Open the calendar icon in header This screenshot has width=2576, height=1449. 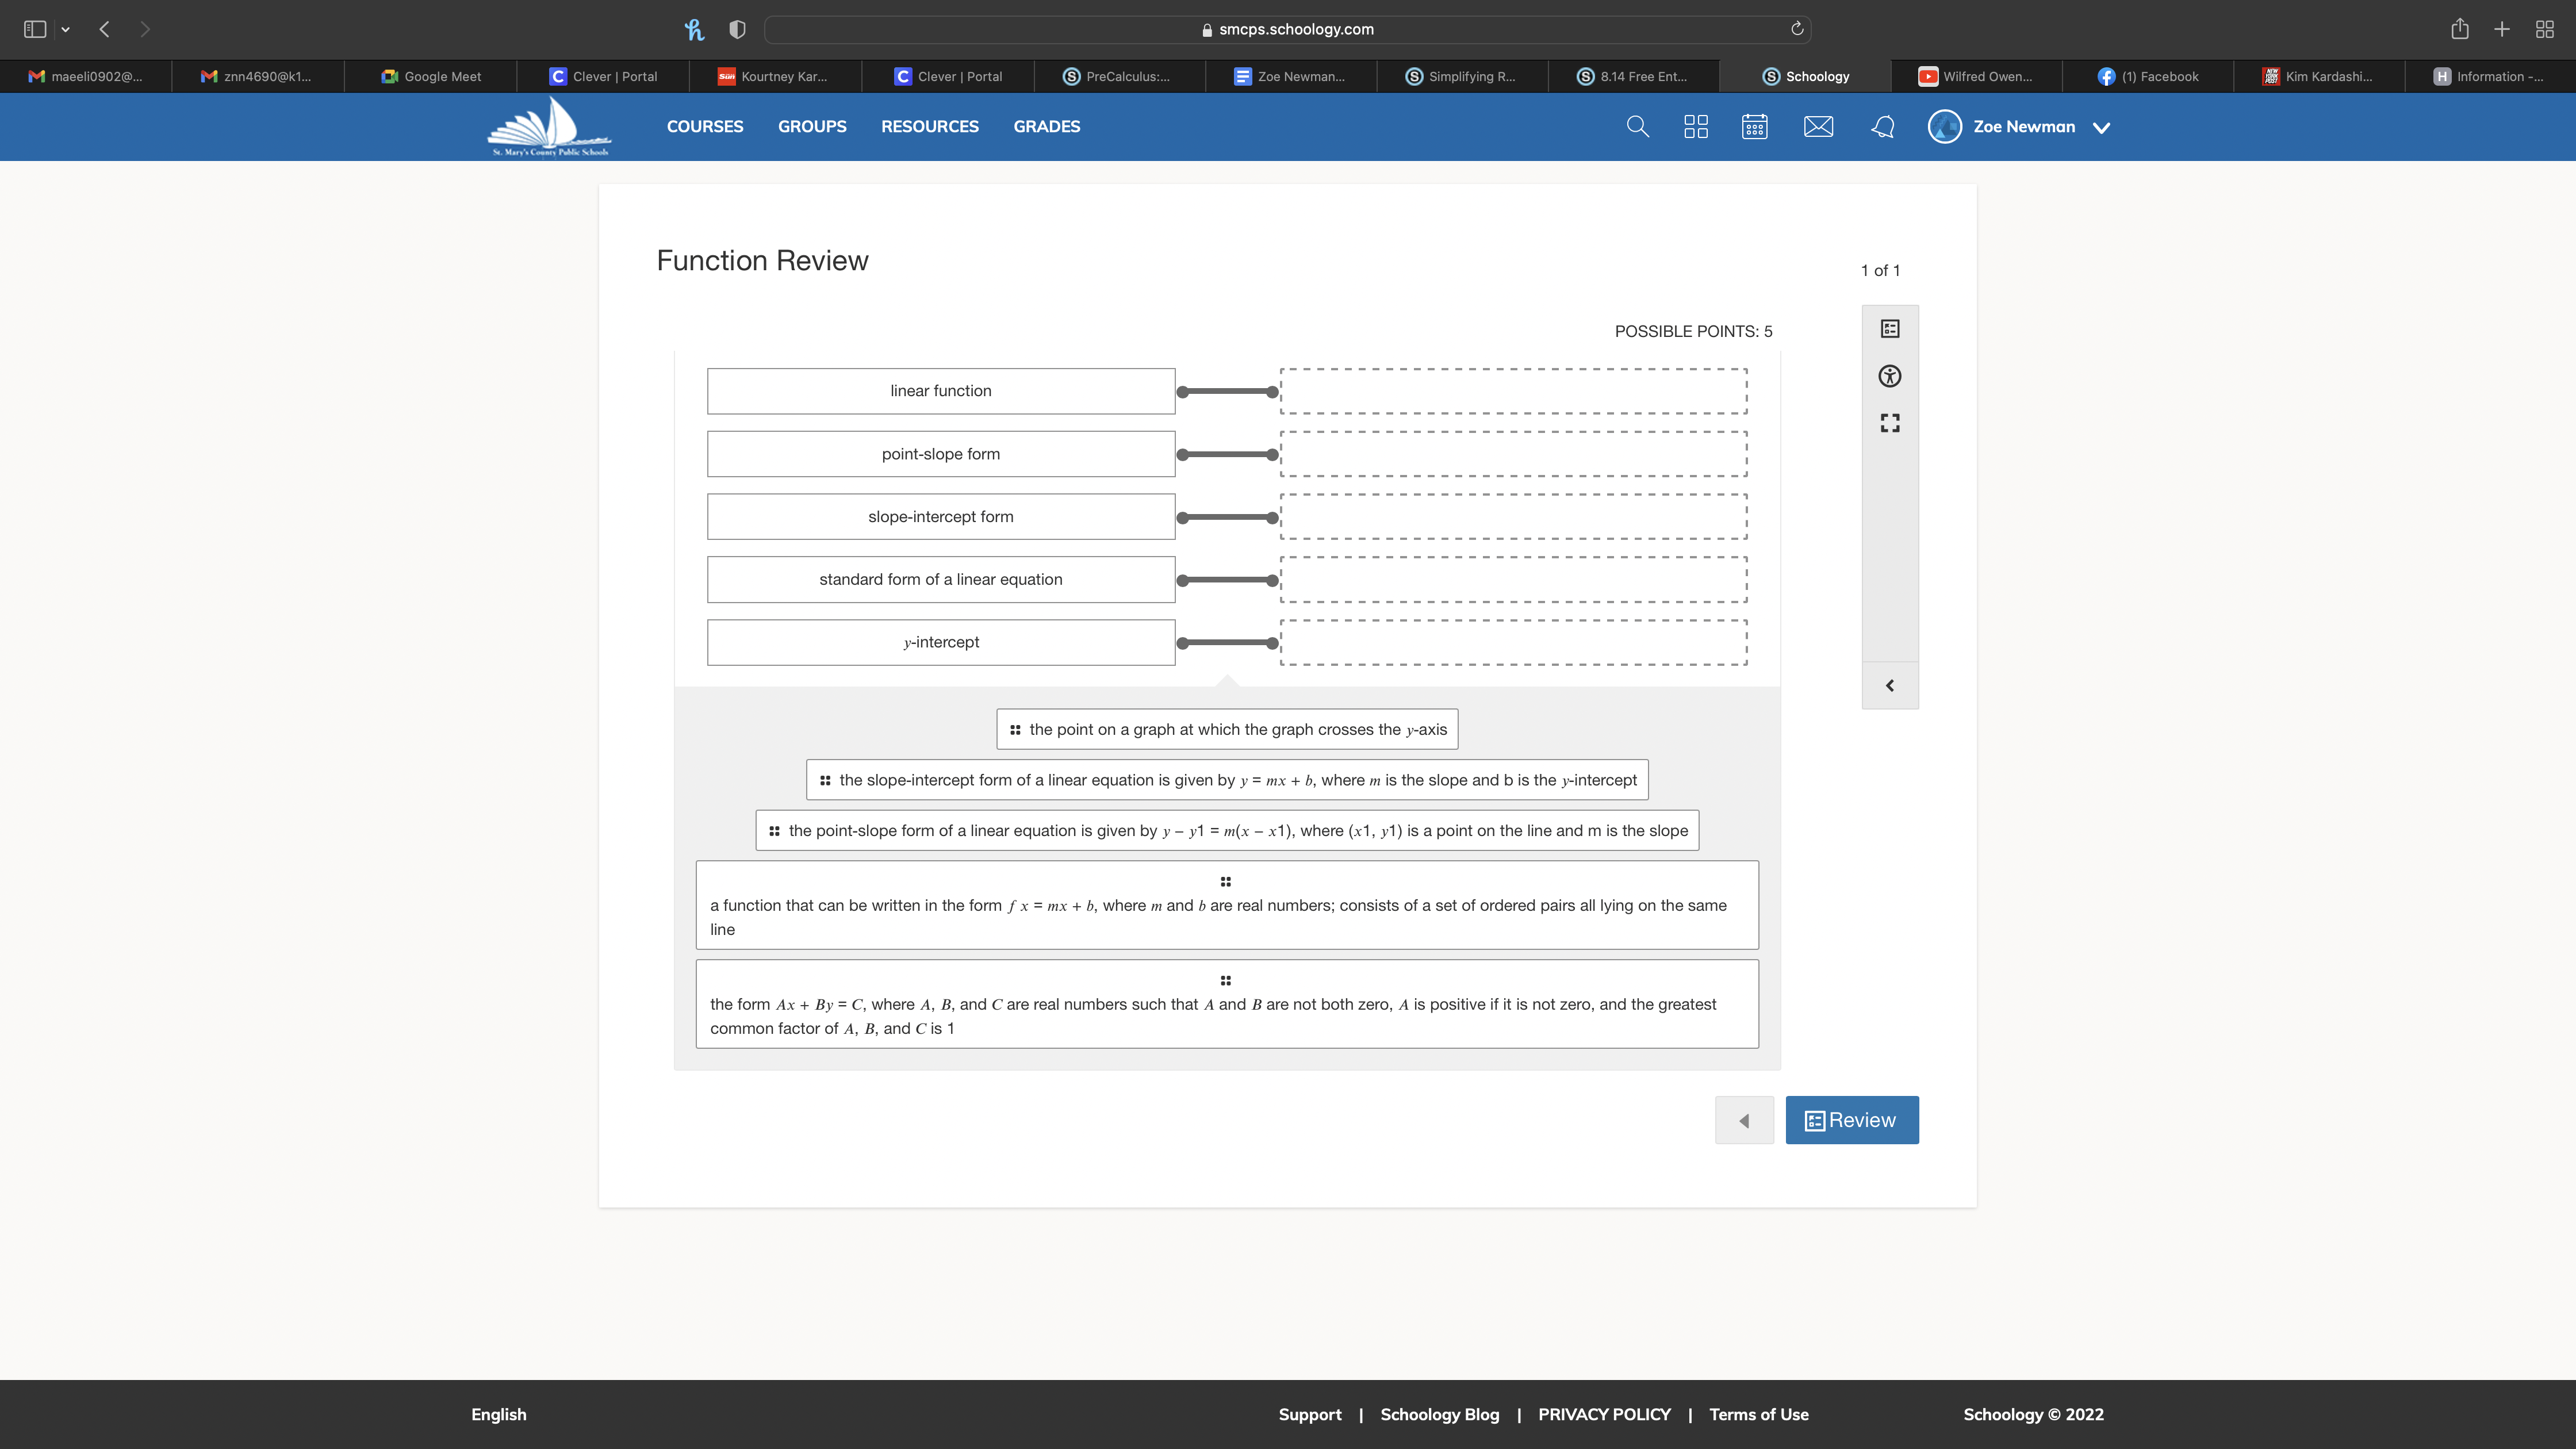[x=1754, y=127]
